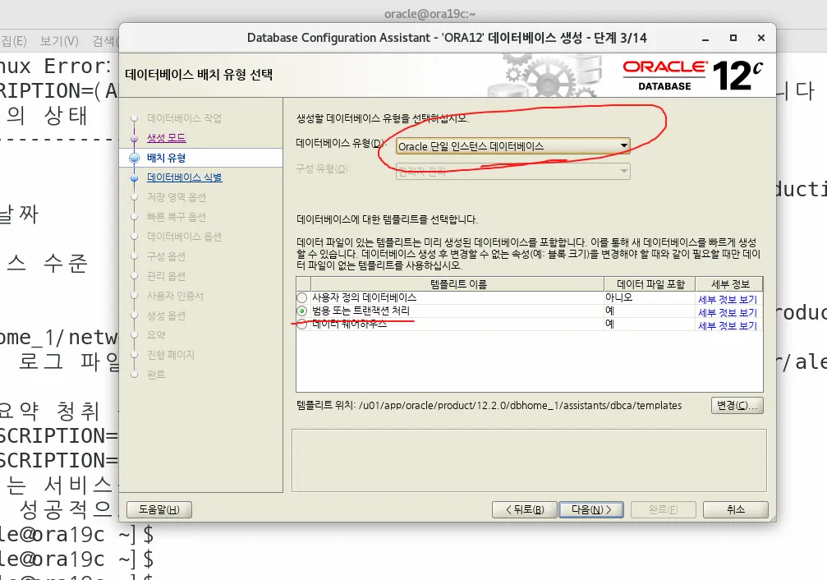
Task: Click the empty message area below templates
Action: point(529,460)
